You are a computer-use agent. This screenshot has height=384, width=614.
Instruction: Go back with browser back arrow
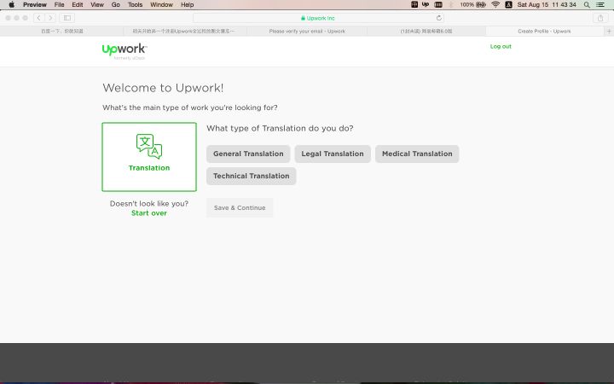[38, 18]
